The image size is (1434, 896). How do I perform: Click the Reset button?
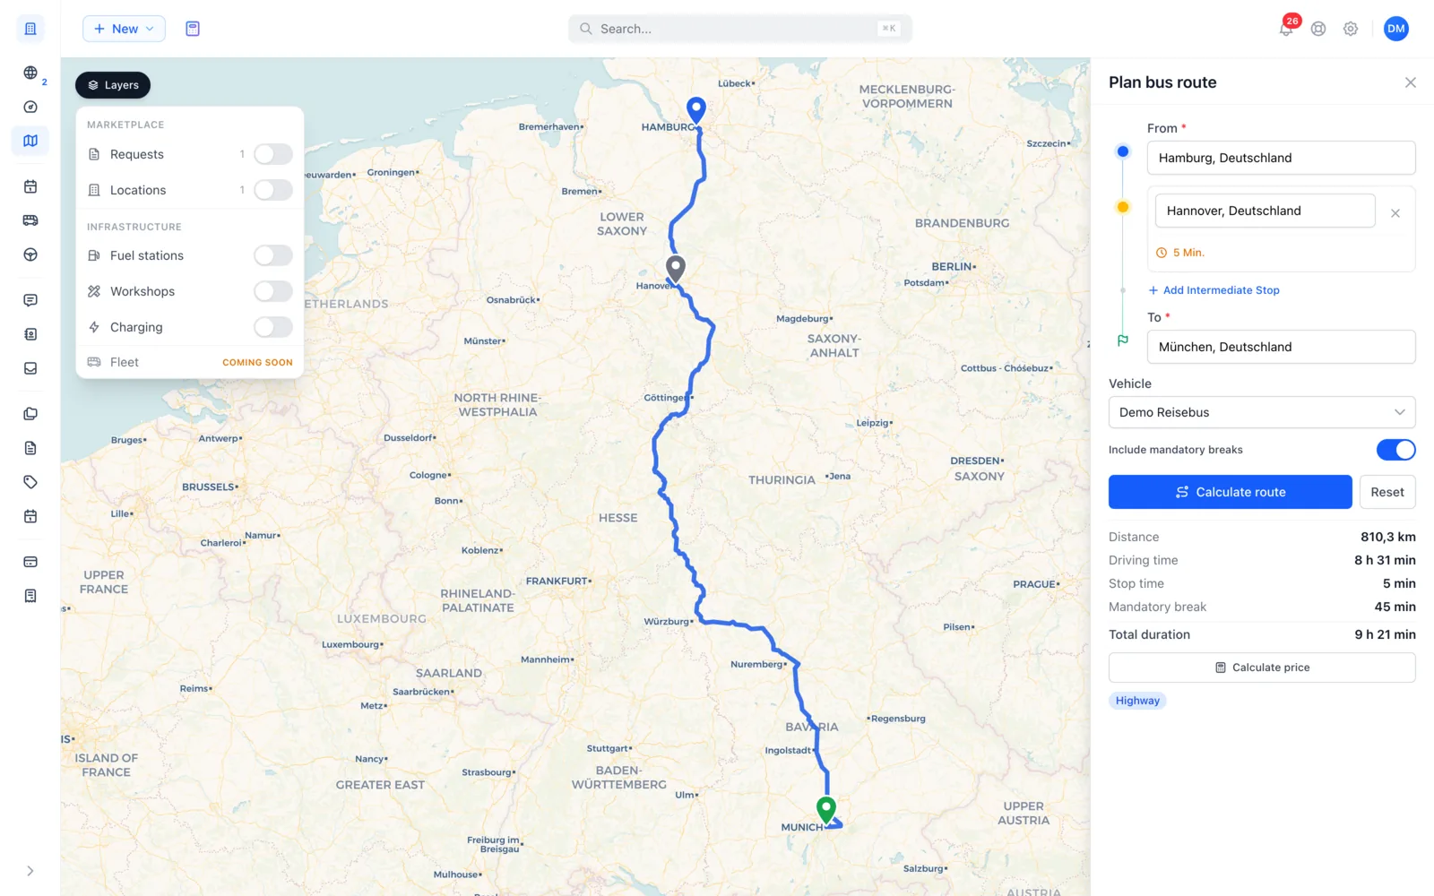tap(1387, 492)
